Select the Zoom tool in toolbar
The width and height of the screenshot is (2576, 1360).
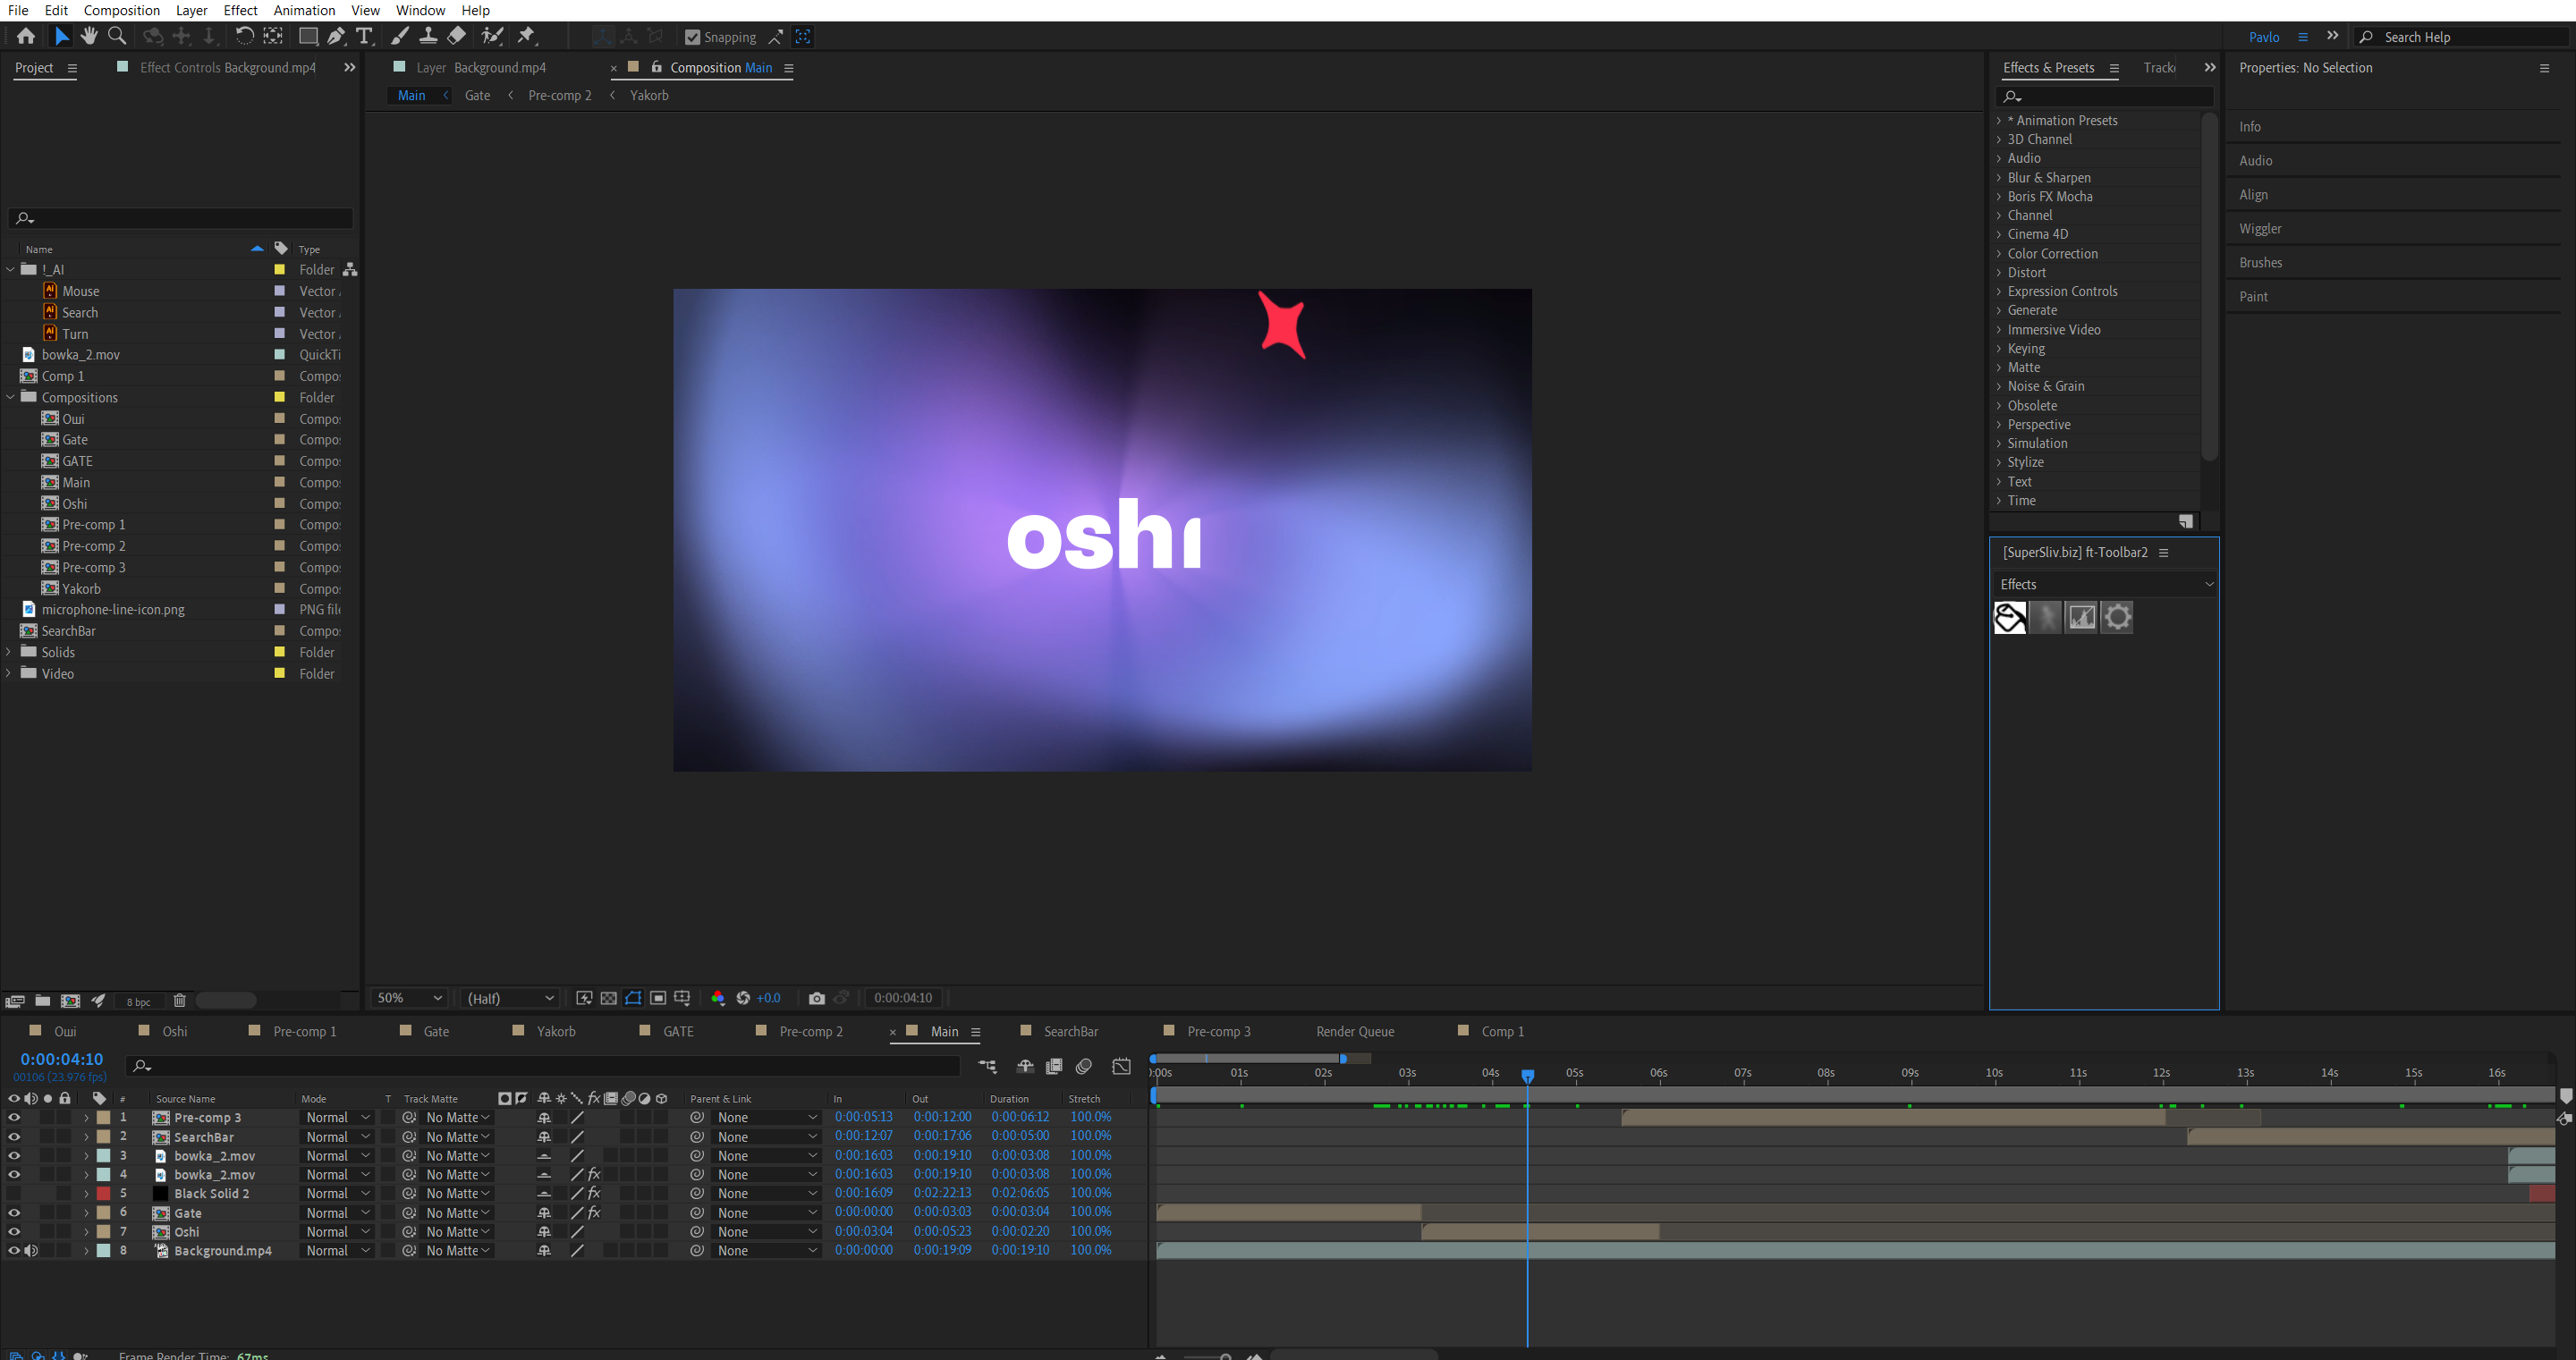pyautogui.click(x=117, y=36)
